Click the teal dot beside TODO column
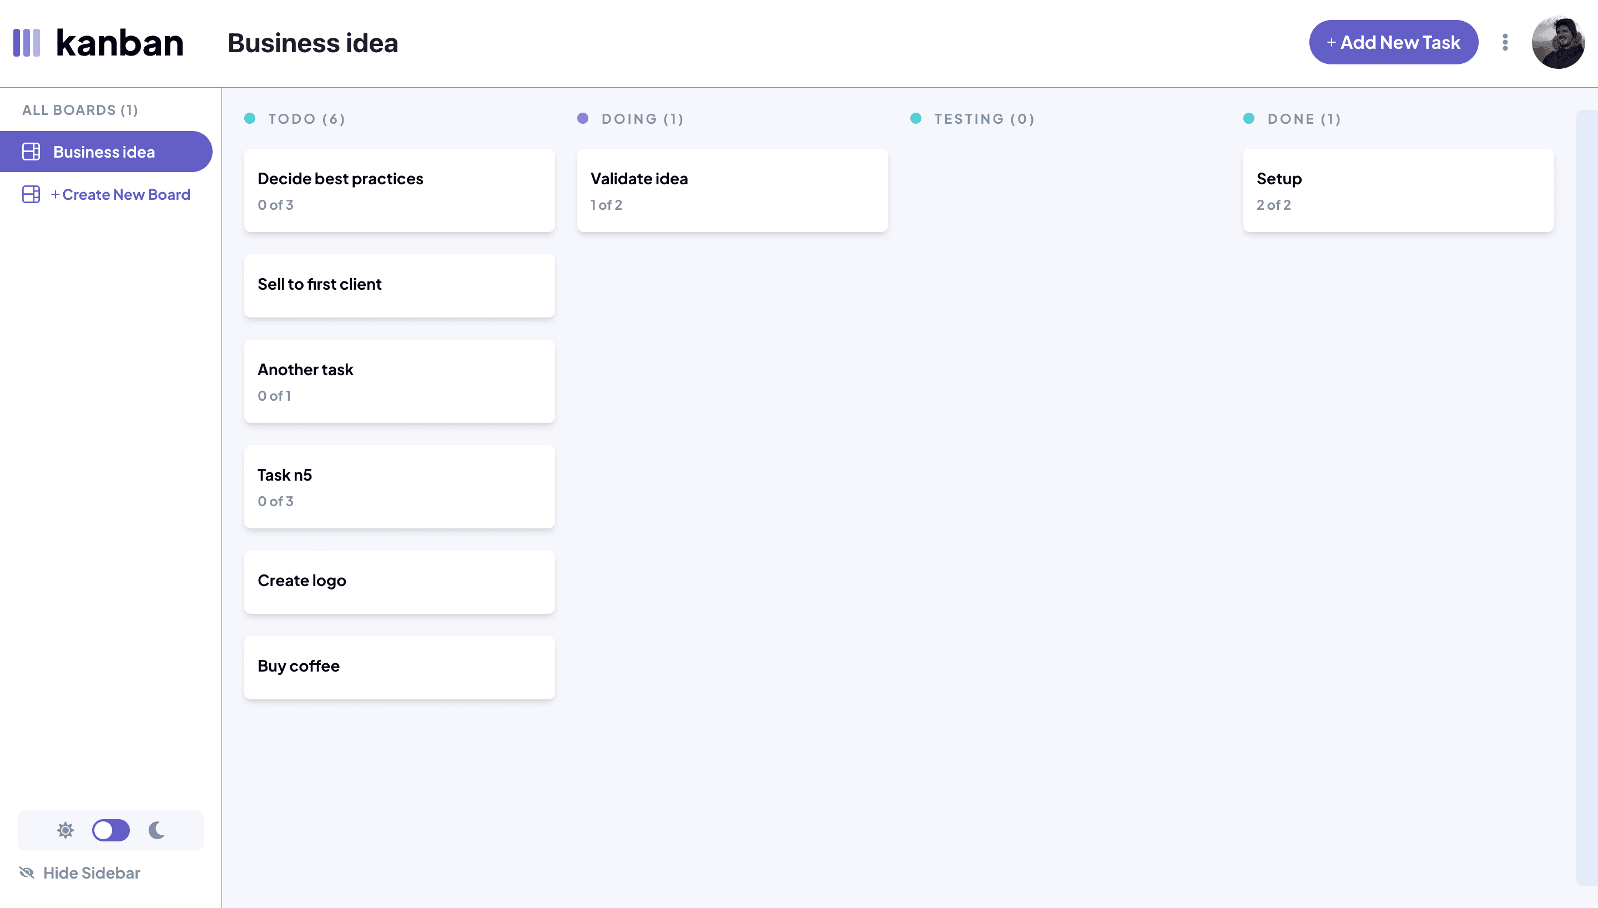 (250, 118)
